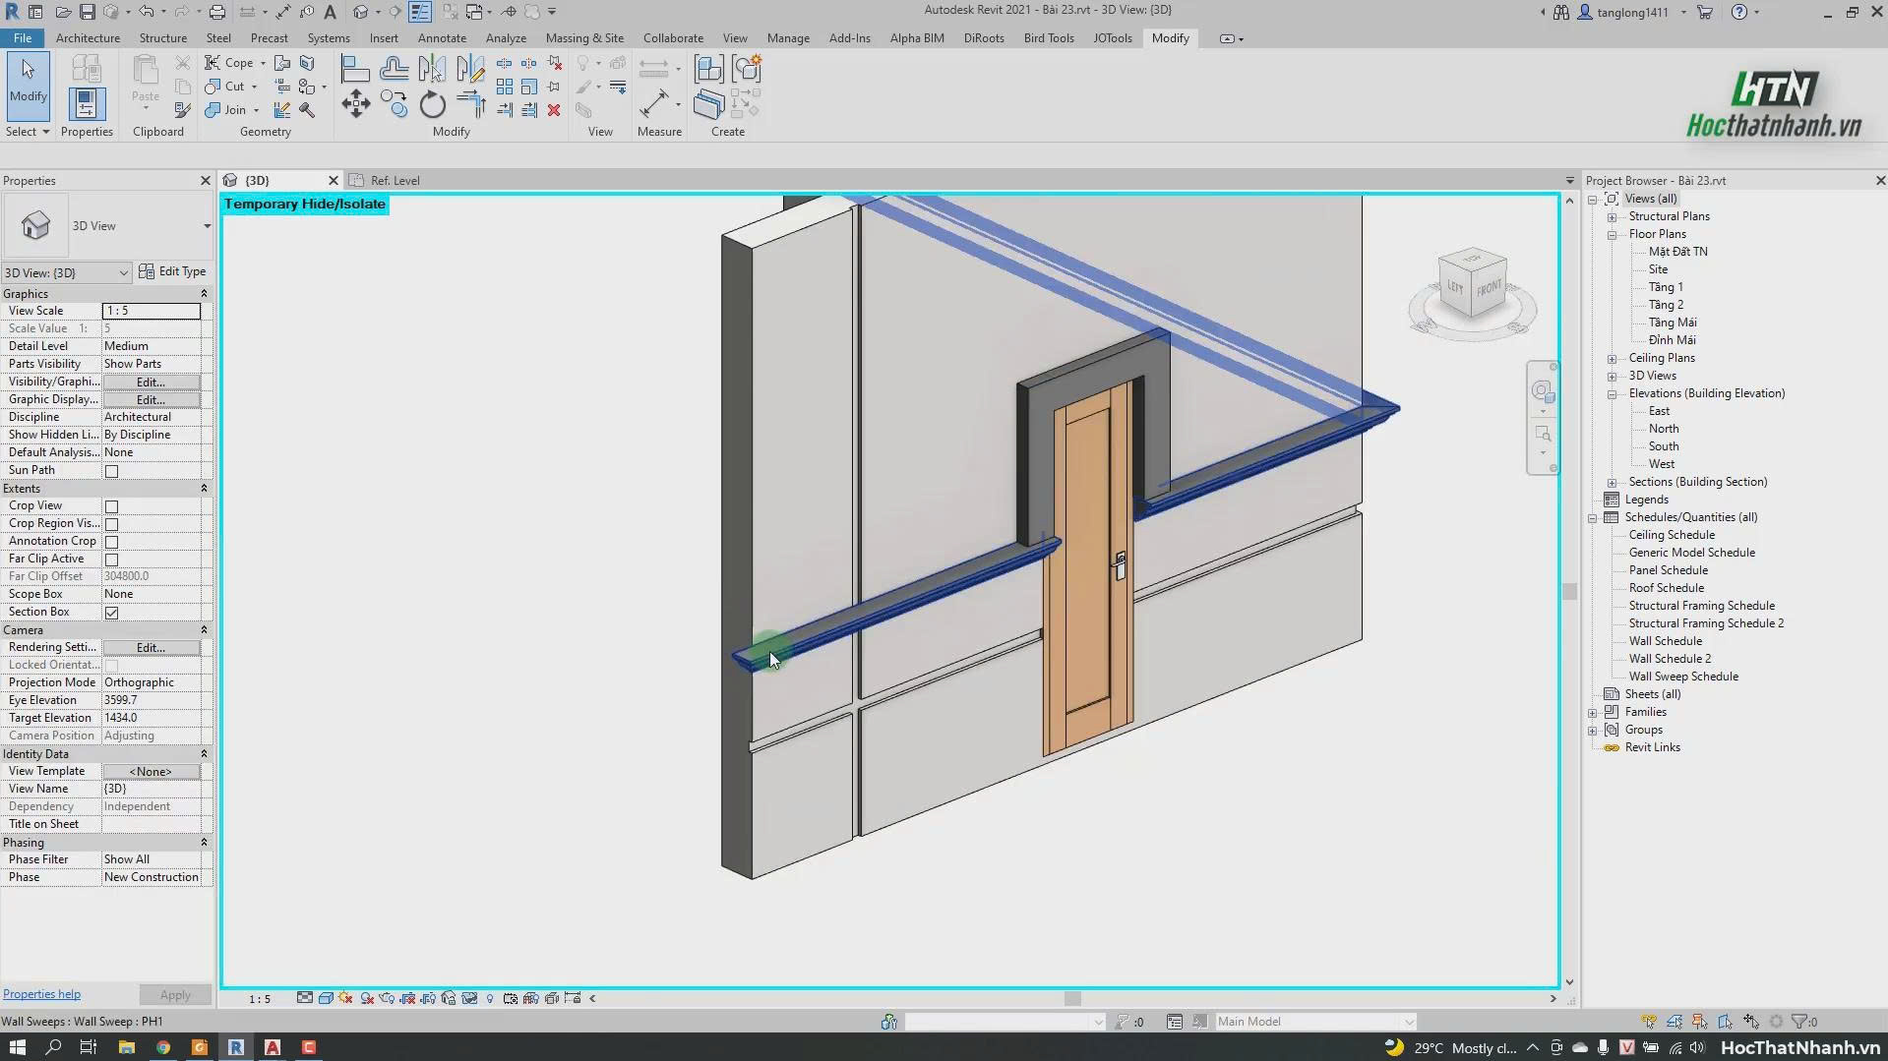Image resolution: width=1888 pixels, height=1061 pixels.
Task: Select the Align tool icon
Action: tap(355, 69)
